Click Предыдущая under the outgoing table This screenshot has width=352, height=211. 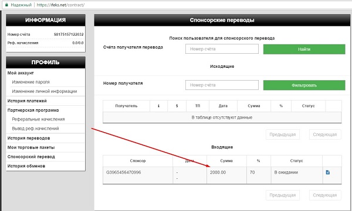[283, 134]
